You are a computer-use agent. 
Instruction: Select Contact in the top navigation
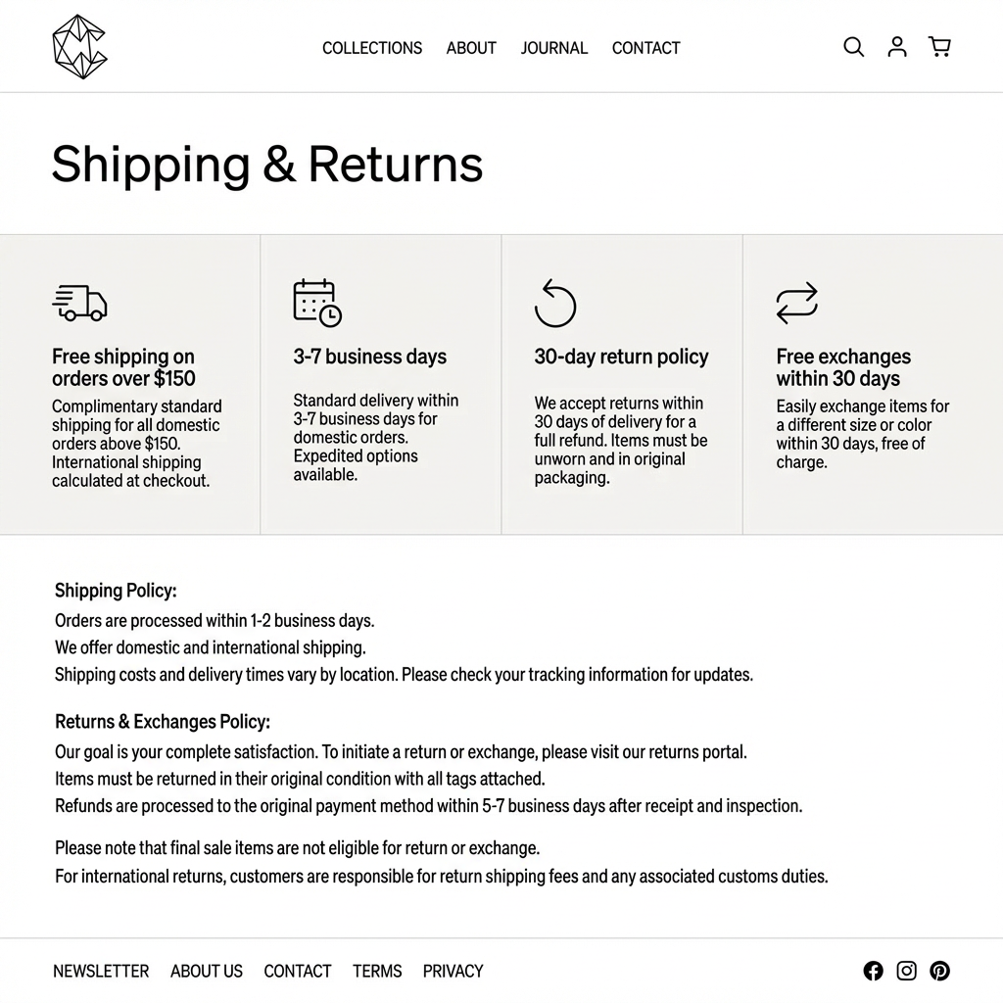pyautogui.click(x=645, y=48)
